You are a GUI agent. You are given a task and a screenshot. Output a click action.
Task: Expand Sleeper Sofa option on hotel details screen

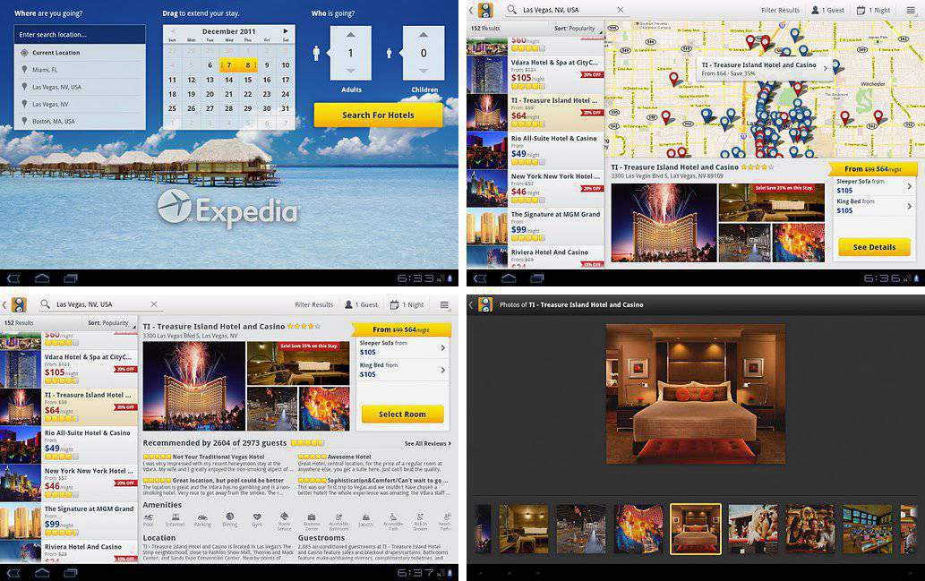(x=402, y=348)
